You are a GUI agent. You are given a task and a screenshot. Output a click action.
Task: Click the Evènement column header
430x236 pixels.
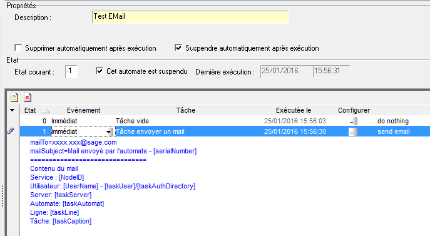pos(84,110)
